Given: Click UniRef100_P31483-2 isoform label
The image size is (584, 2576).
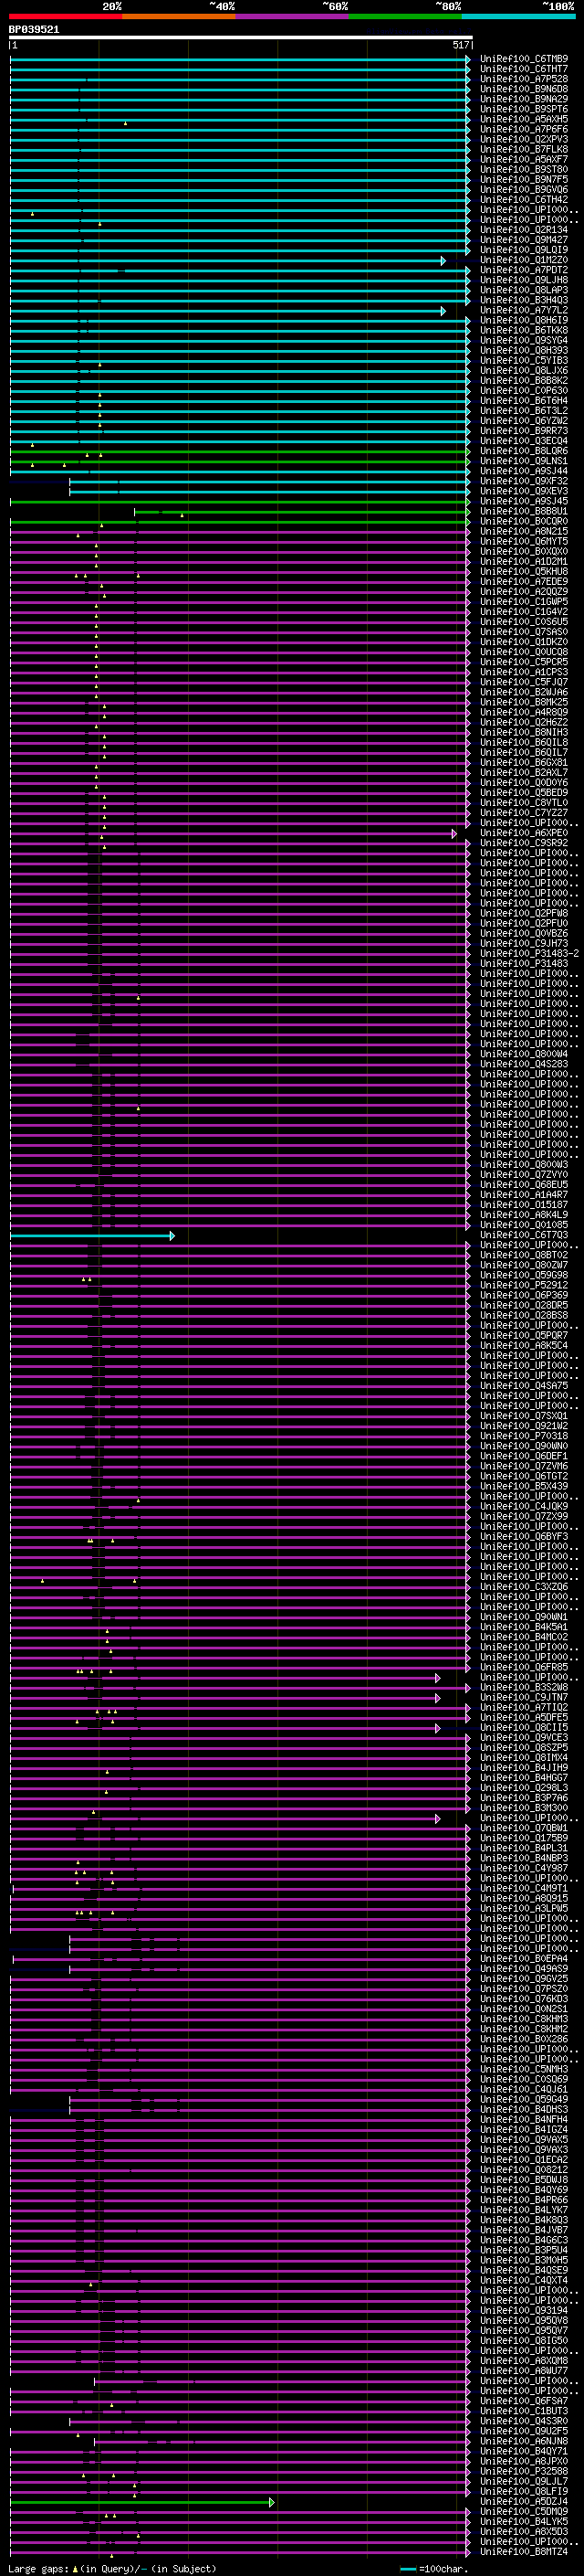Looking at the screenshot, I should (530, 953).
